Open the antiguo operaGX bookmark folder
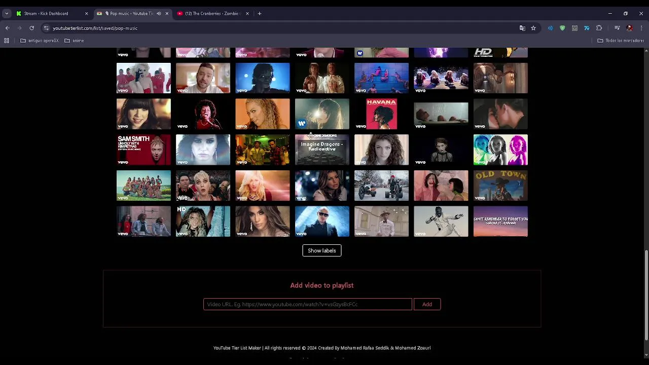The height and width of the screenshot is (365, 649). 40,41
